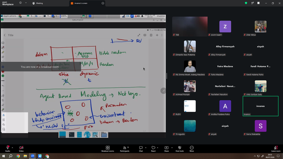Start camera with the Video button
The height and width of the screenshot is (159, 283).
[x=21, y=149]
